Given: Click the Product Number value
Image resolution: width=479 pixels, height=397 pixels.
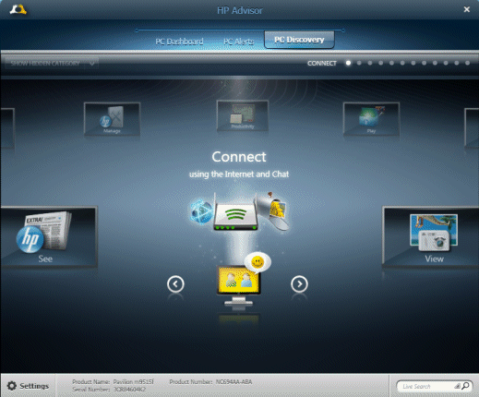Looking at the screenshot, I should [x=234, y=382].
